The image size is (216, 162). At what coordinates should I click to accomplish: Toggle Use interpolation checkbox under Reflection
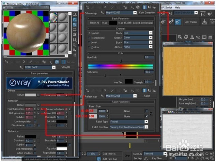[35, 121]
